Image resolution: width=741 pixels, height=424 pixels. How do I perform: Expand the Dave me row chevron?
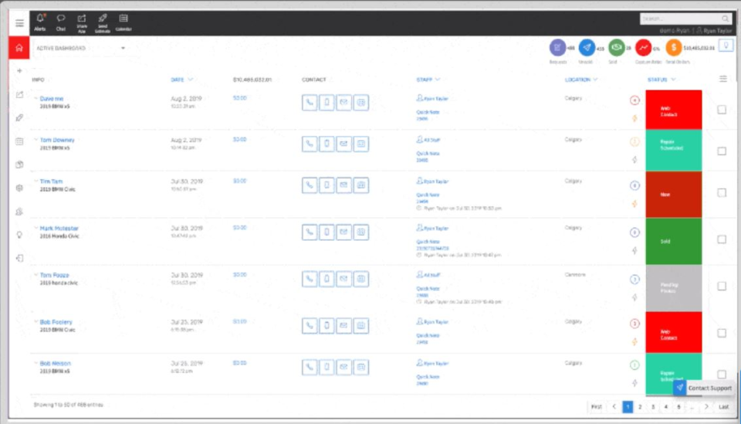coord(36,99)
